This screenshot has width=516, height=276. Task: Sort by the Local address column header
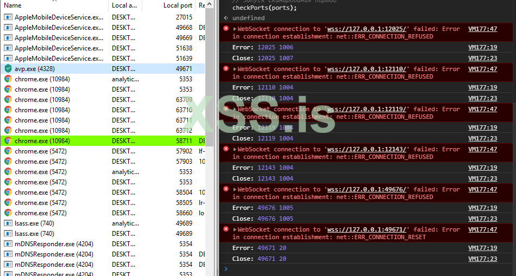[x=125, y=5]
